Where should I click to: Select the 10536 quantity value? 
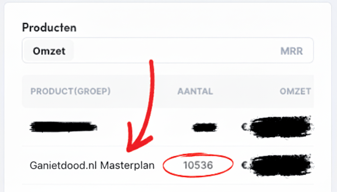198,165
